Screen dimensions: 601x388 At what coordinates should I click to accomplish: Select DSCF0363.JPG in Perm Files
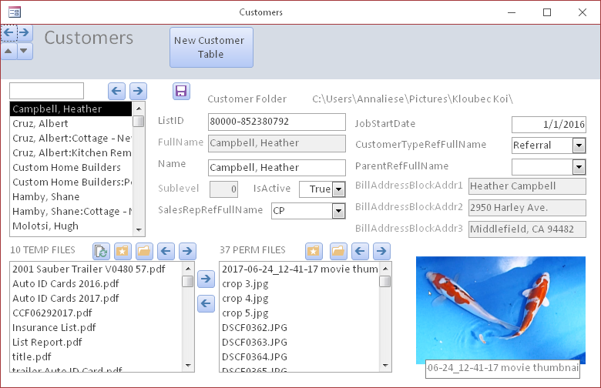(x=300, y=342)
